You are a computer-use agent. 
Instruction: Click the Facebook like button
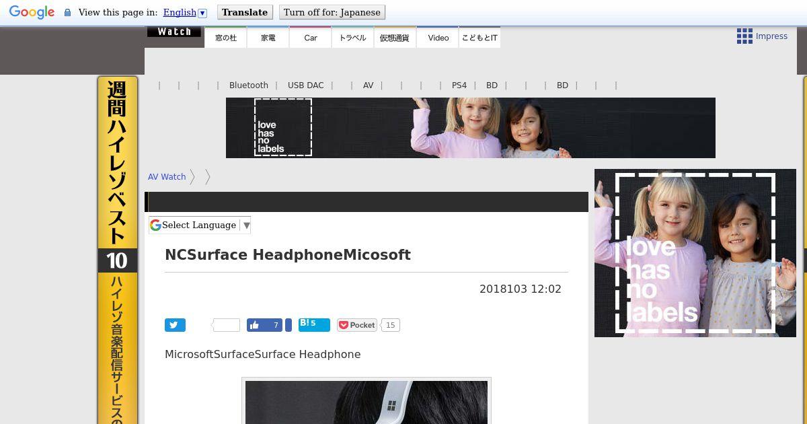coord(264,325)
